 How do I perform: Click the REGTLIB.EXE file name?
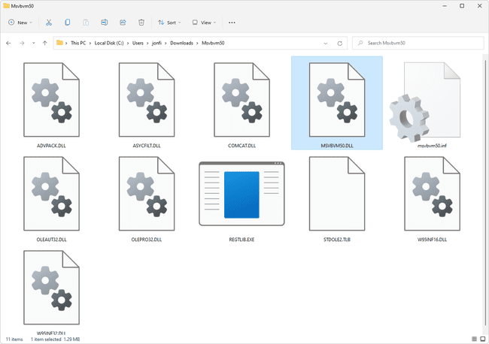pyautogui.click(x=241, y=240)
